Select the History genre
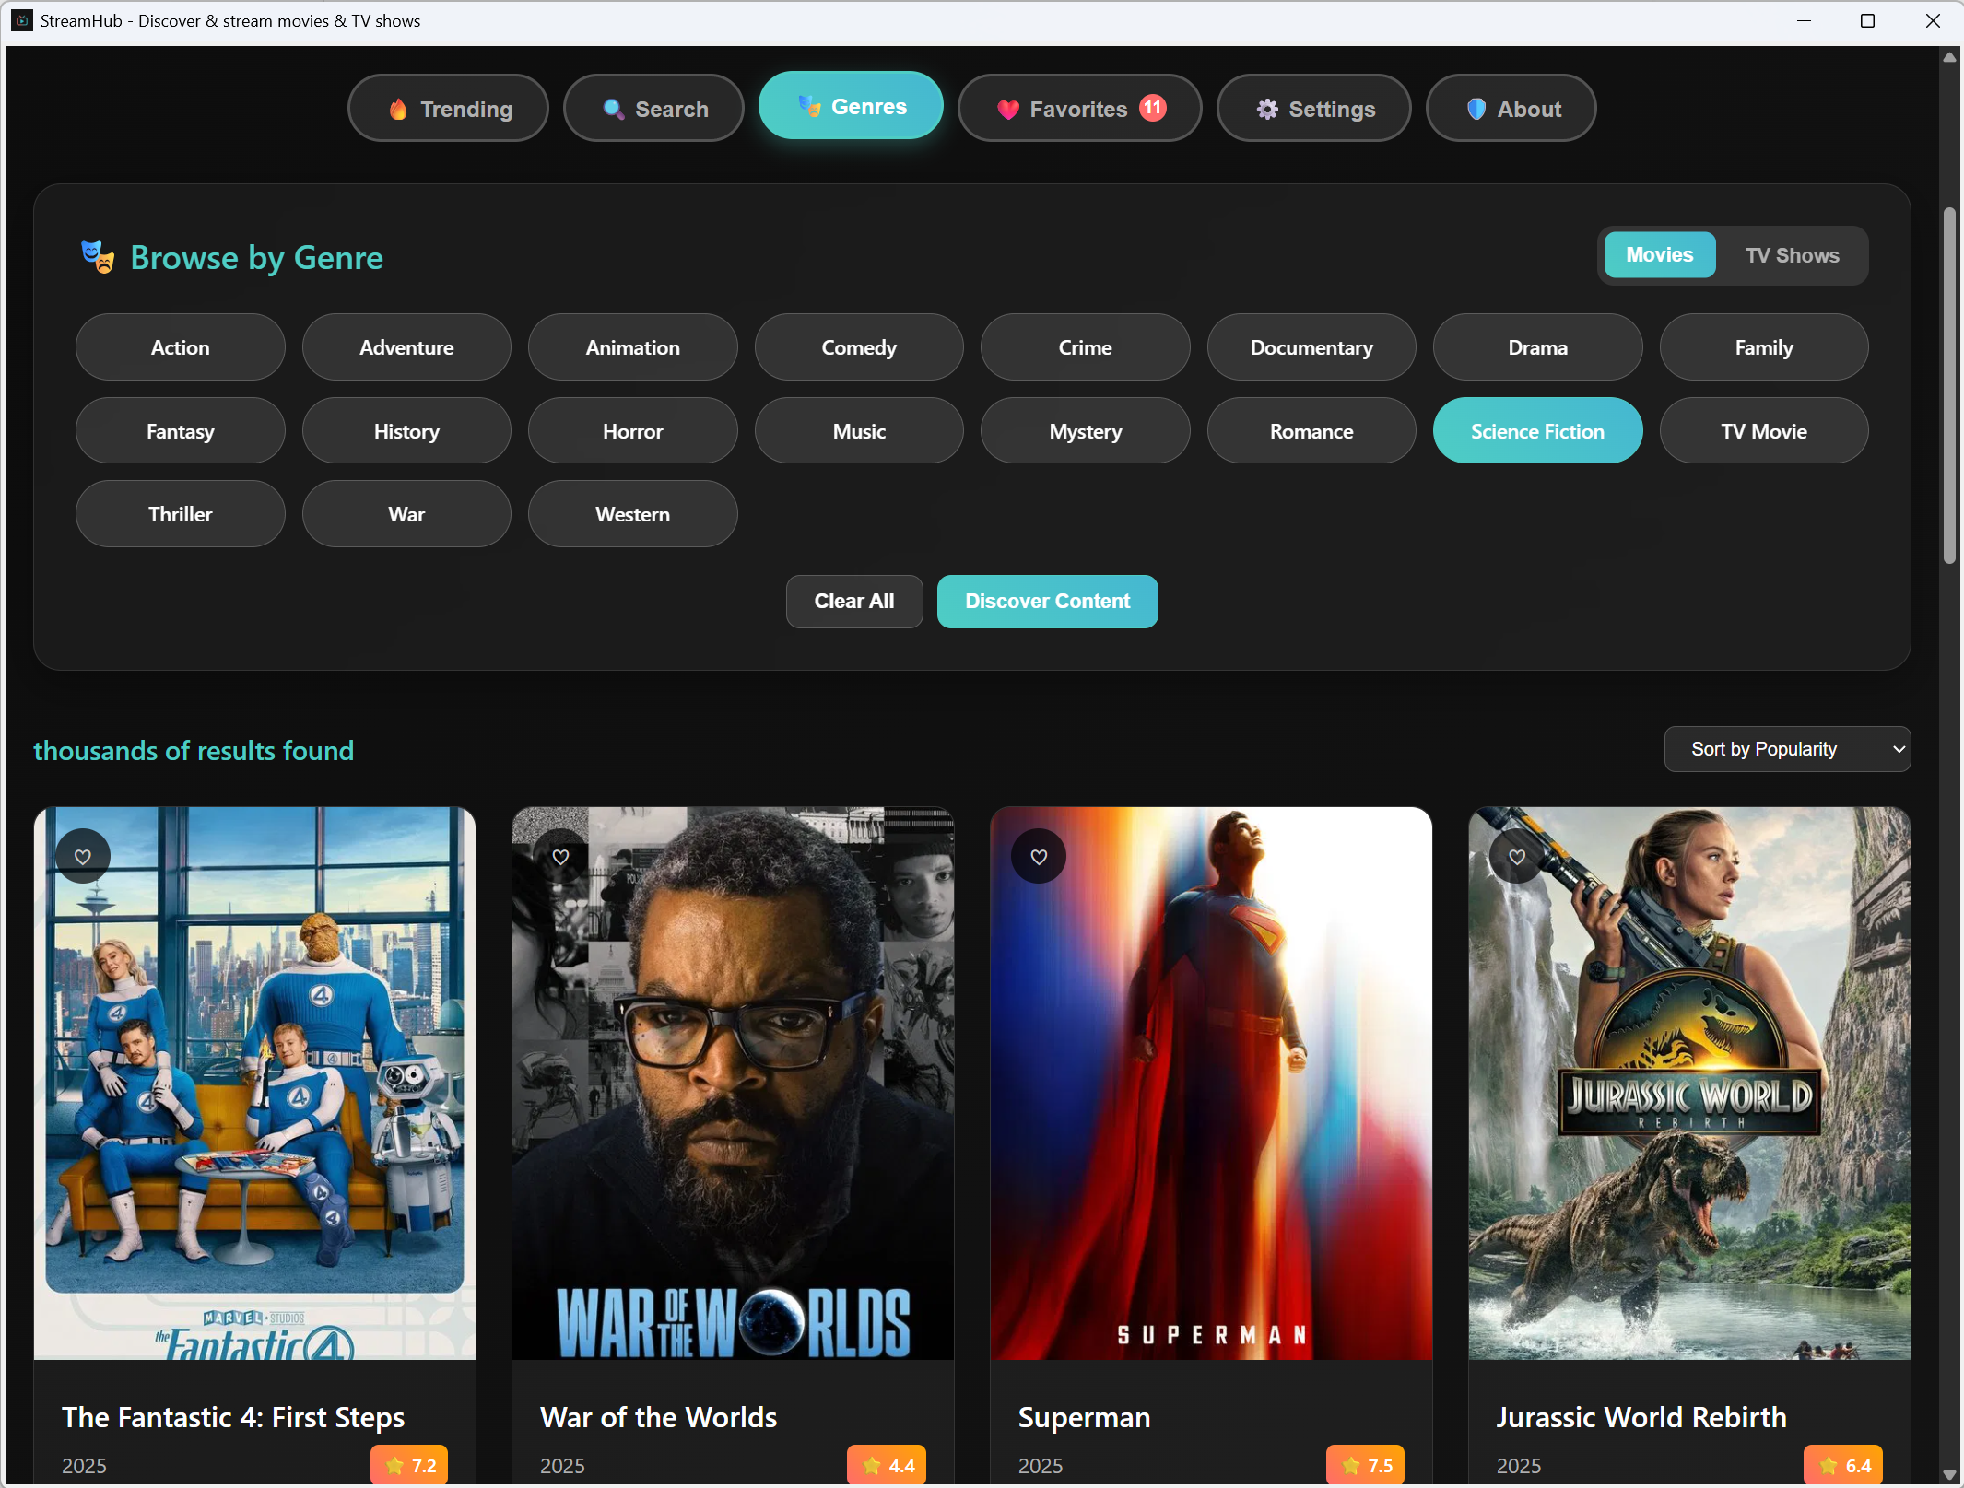 point(406,431)
